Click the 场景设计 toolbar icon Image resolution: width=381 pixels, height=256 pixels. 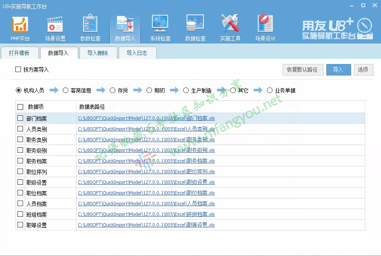click(265, 25)
